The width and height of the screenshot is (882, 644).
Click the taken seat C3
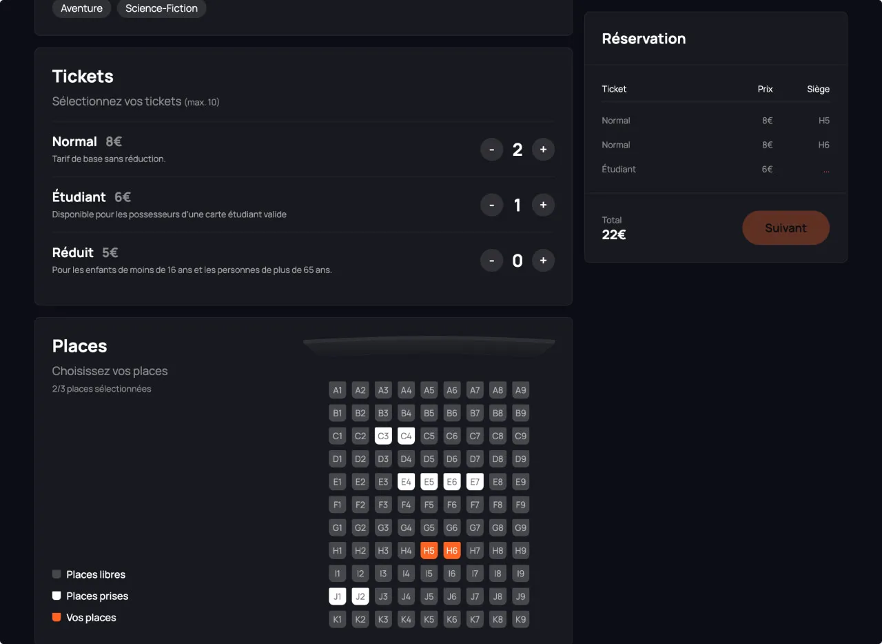coord(383,436)
